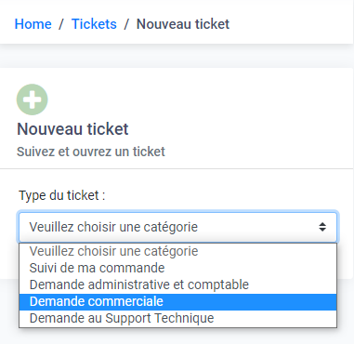Open the Tickets breadcrumb link

pos(94,24)
